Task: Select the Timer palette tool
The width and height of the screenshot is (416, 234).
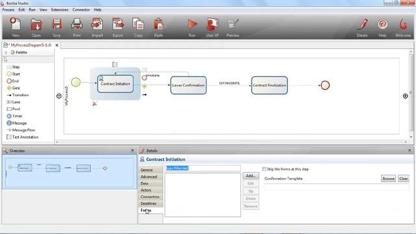Action: tap(14, 116)
